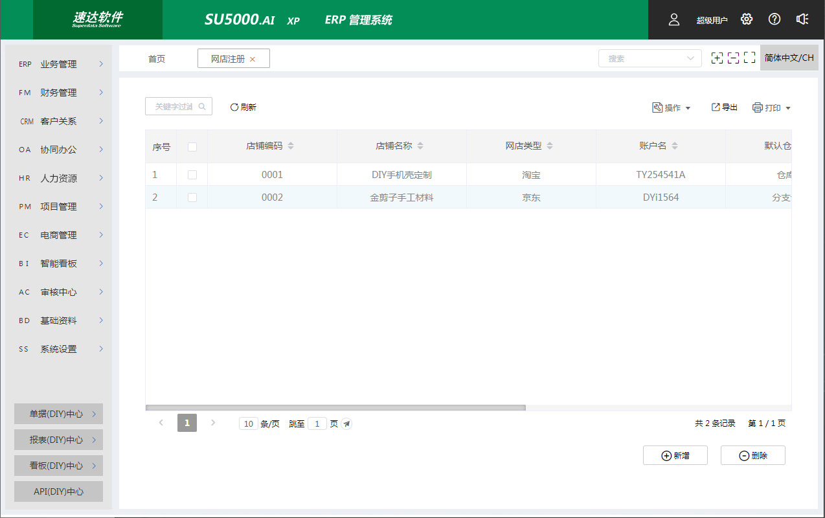The width and height of the screenshot is (825, 518).
Task: Toggle fullscreen with the empty frame icon
Action: [750, 58]
